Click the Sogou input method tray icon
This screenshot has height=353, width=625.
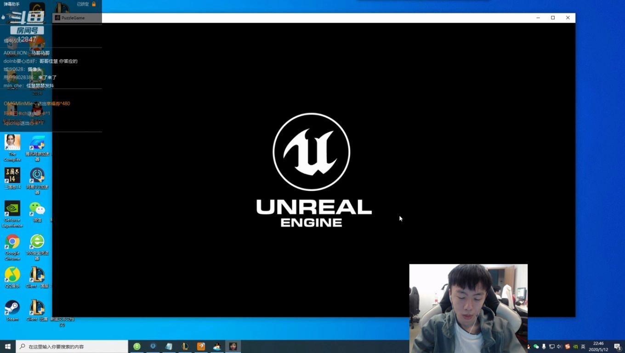tap(568, 347)
